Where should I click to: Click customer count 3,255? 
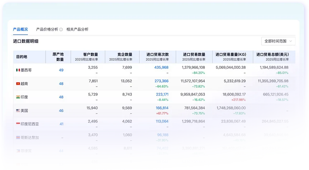[92, 67]
